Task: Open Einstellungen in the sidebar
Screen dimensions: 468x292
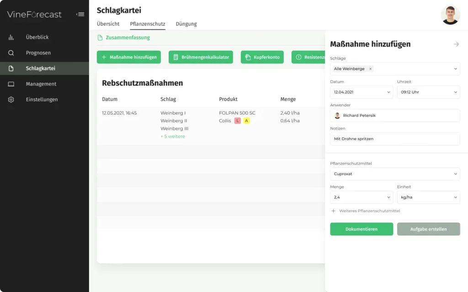Action: [x=44, y=99]
